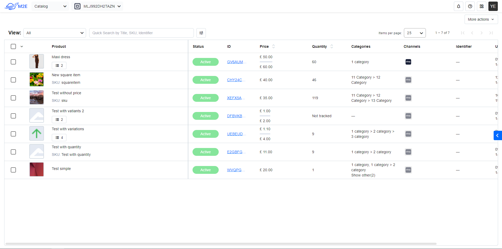Open the Catalog navigation menu
This screenshot has width=502, height=249.
(50, 6)
